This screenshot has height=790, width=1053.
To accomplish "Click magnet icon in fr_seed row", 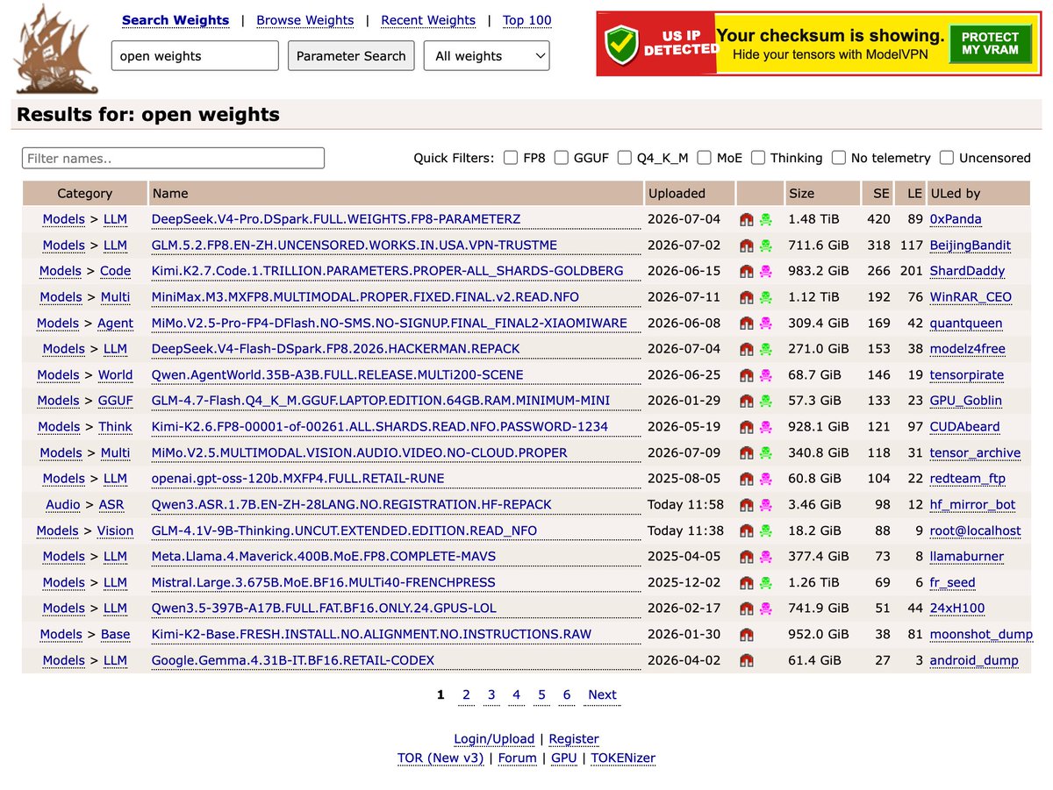I will click(x=747, y=583).
